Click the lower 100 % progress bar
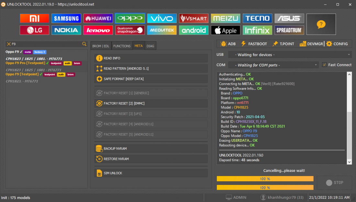356x202 pixels. (x=265, y=187)
